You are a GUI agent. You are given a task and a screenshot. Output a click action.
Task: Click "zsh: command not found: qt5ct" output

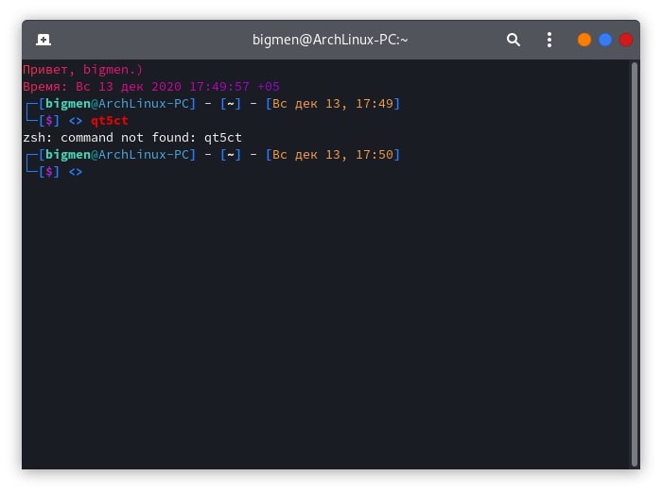click(132, 138)
